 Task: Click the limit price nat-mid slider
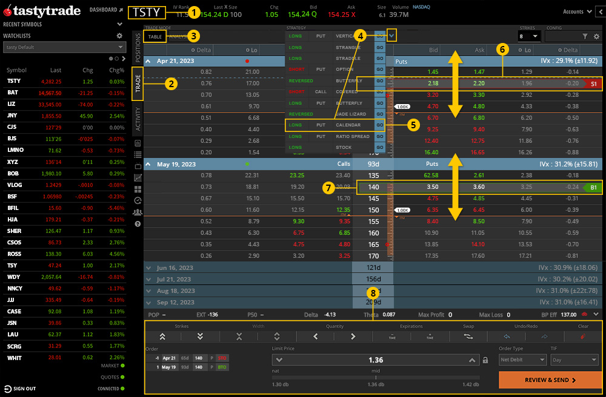[376, 377]
